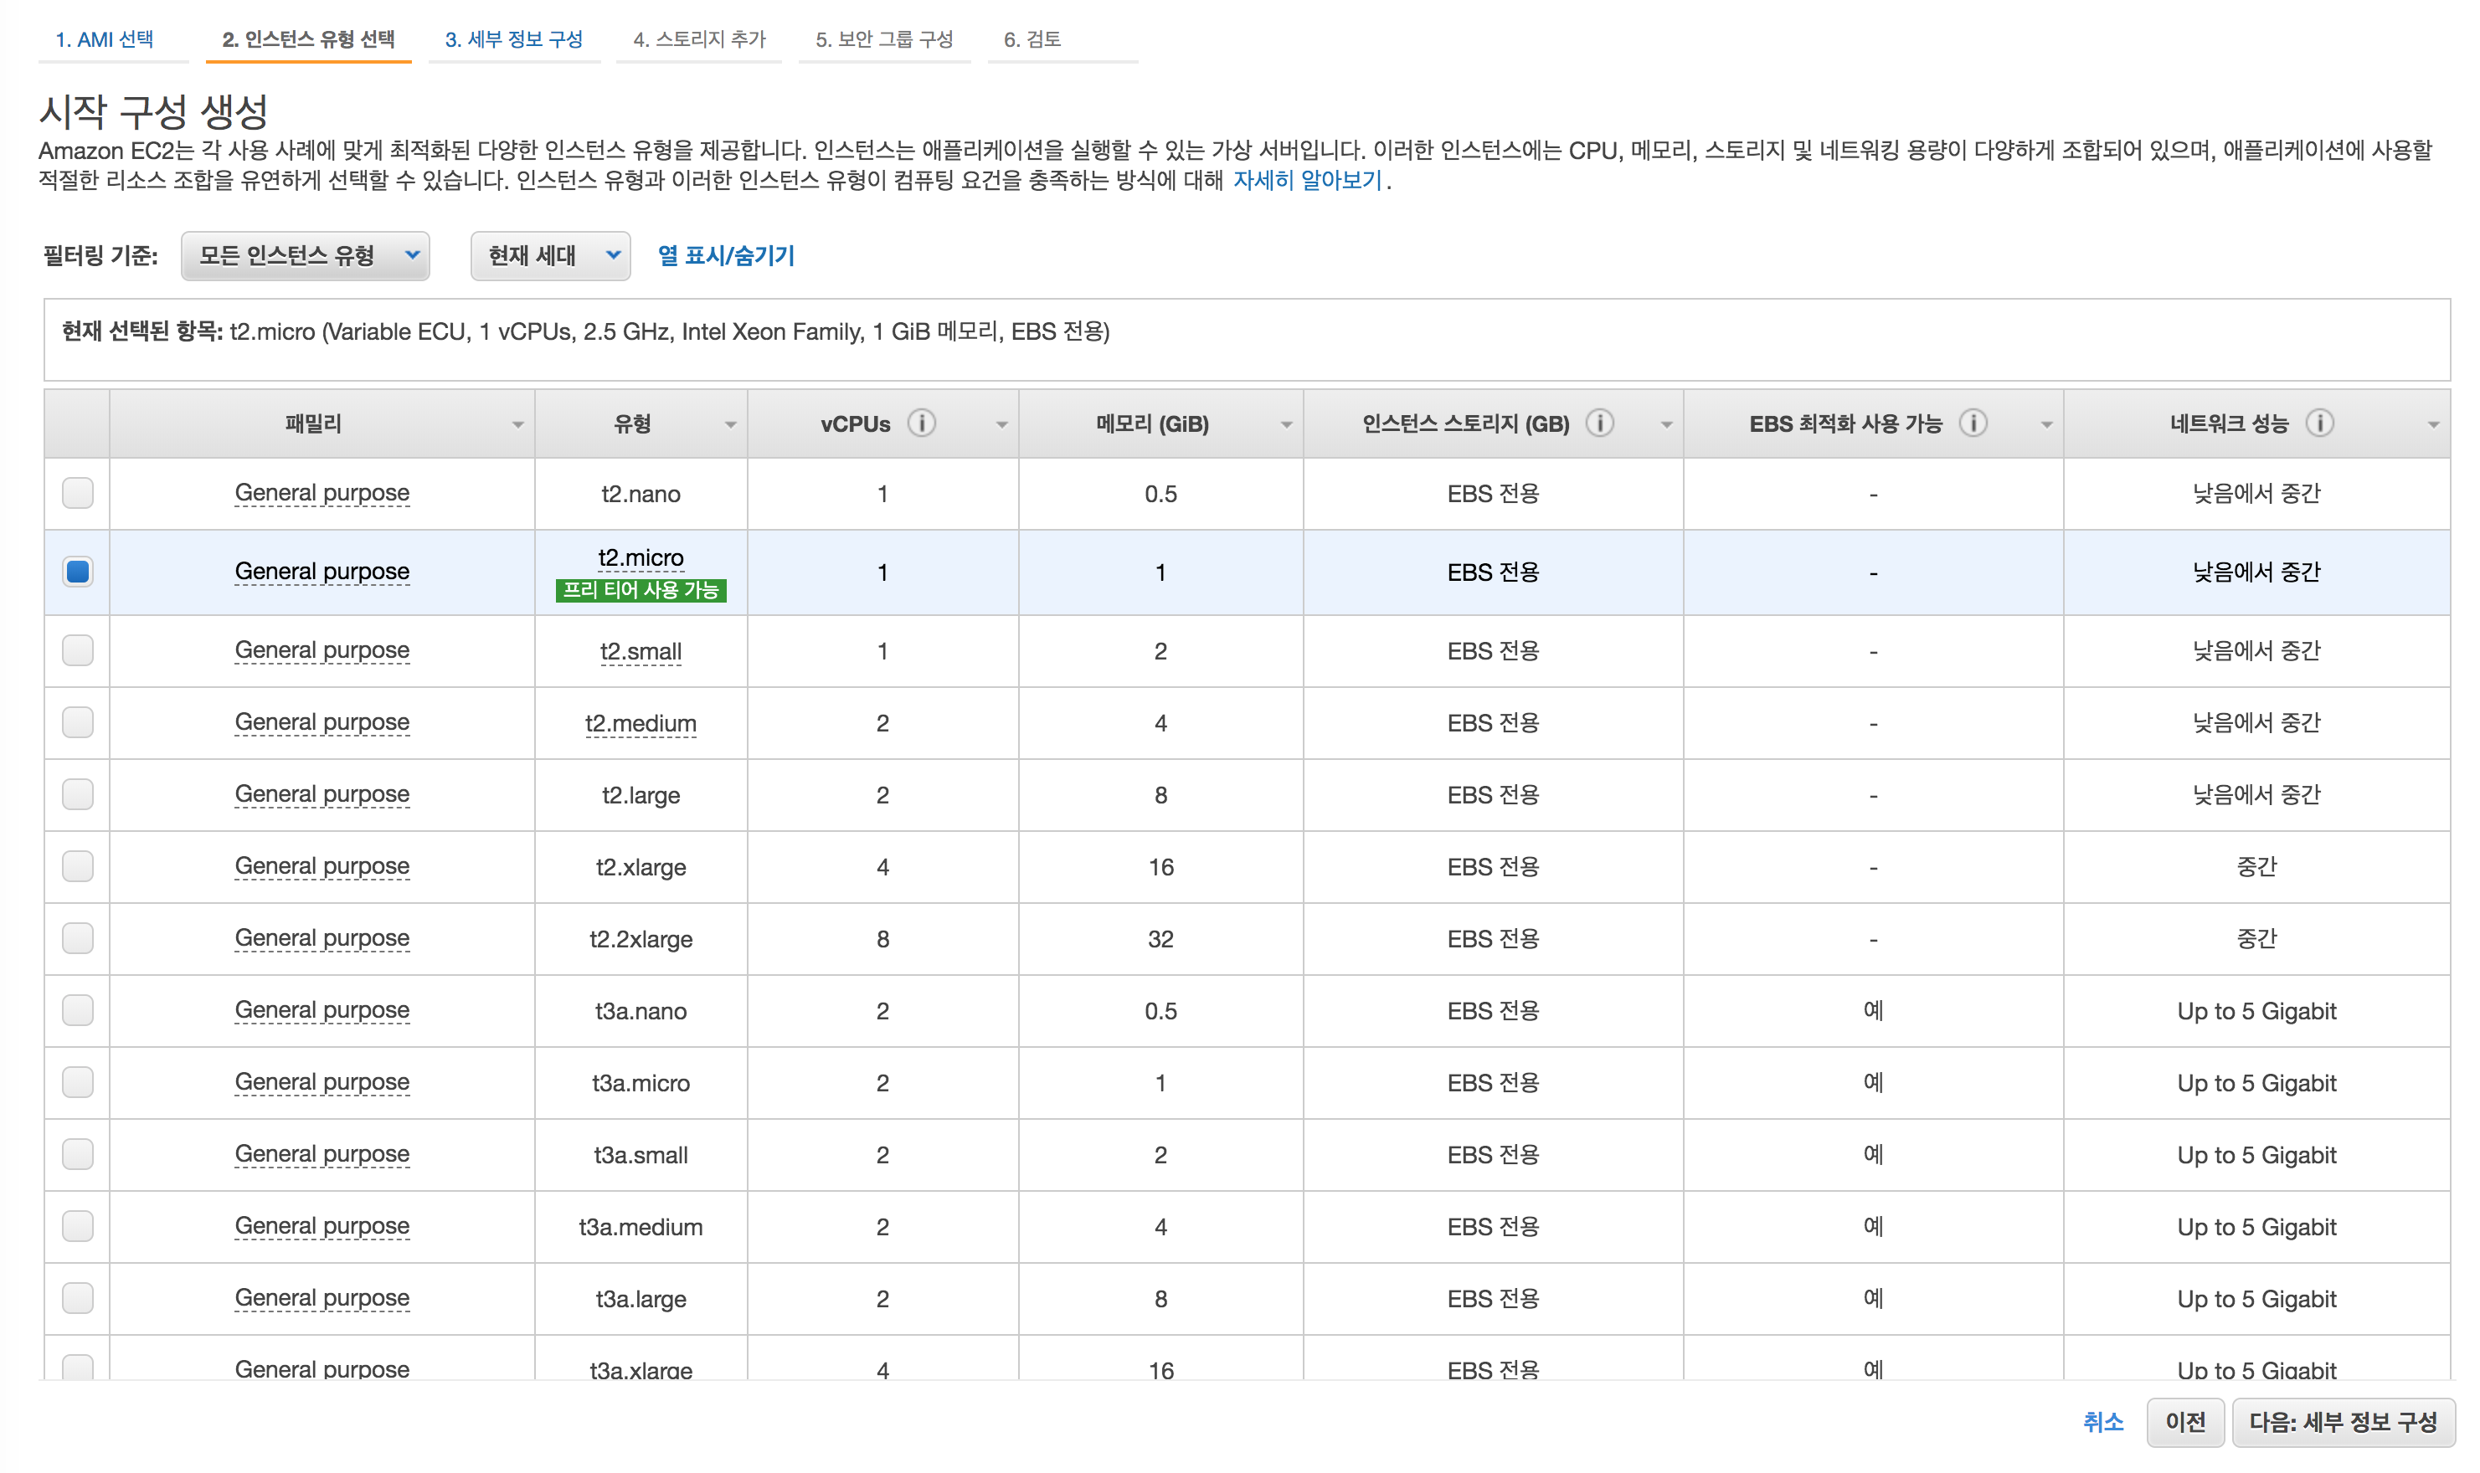
Task: Uncheck the selected t2.micro row checkbox
Action: click(x=77, y=572)
